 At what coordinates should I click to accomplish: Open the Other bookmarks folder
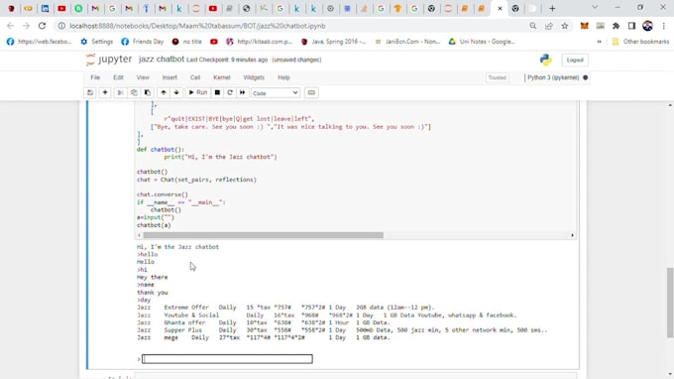coord(641,42)
